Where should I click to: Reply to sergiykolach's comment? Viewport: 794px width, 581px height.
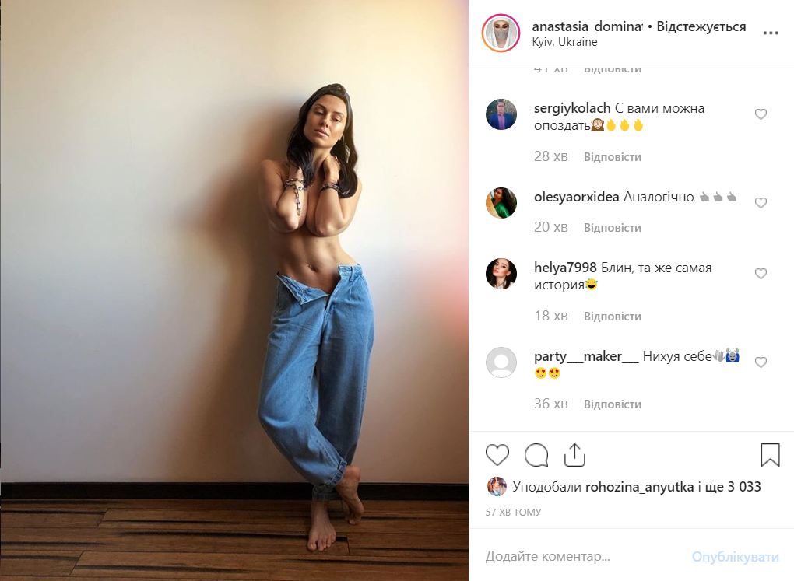(612, 157)
